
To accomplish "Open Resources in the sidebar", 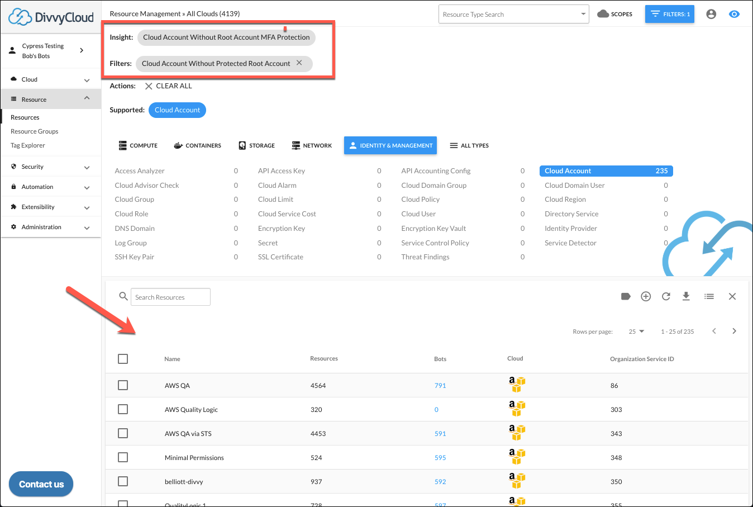I will (x=25, y=117).
